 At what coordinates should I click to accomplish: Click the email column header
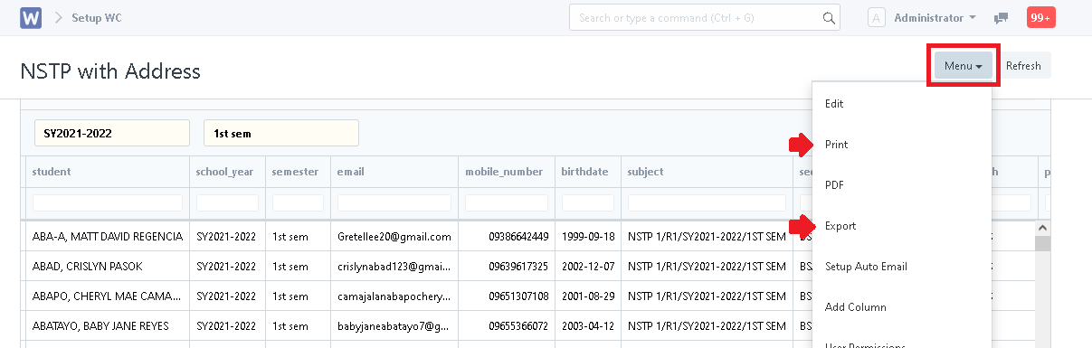[x=394, y=171]
